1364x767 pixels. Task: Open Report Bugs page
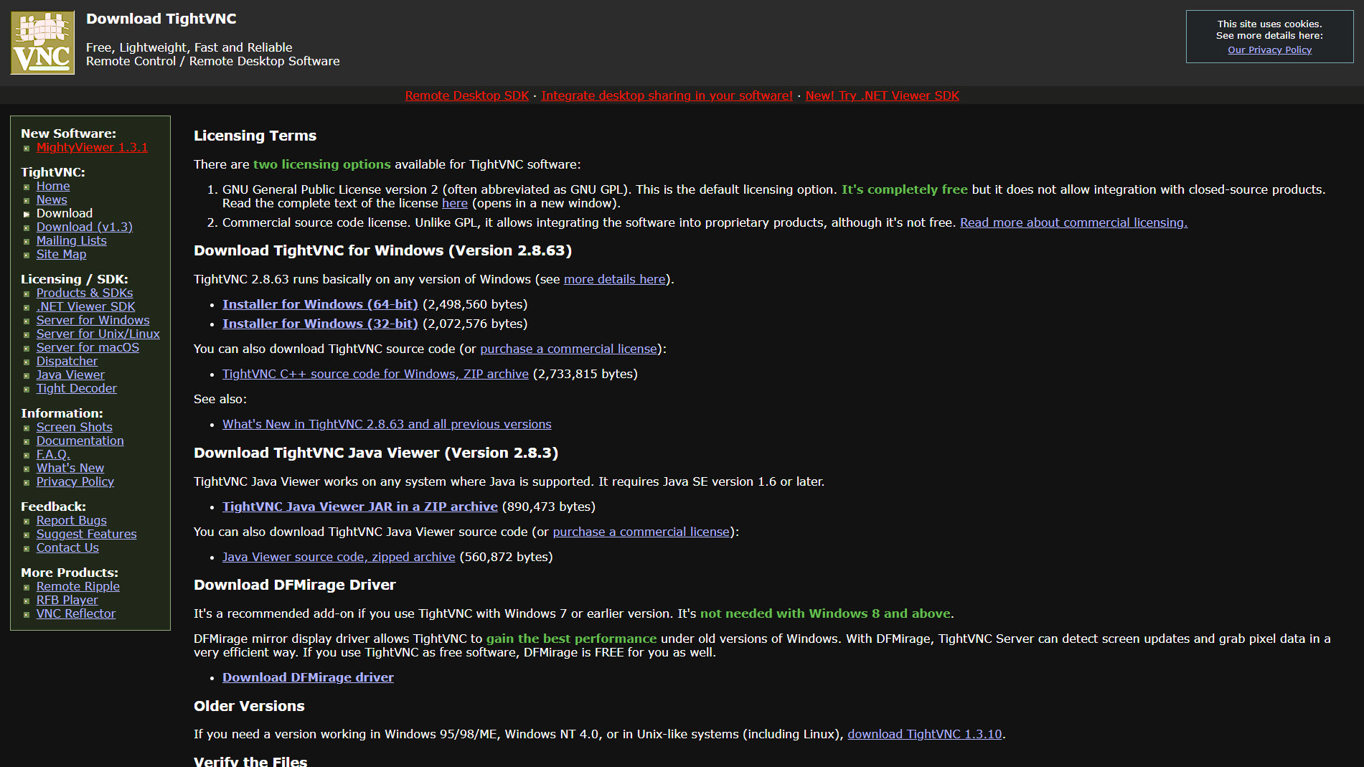tap(72, 520)
